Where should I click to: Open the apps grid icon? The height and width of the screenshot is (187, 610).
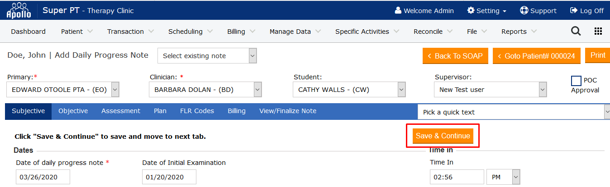click(x=598, y=31)
